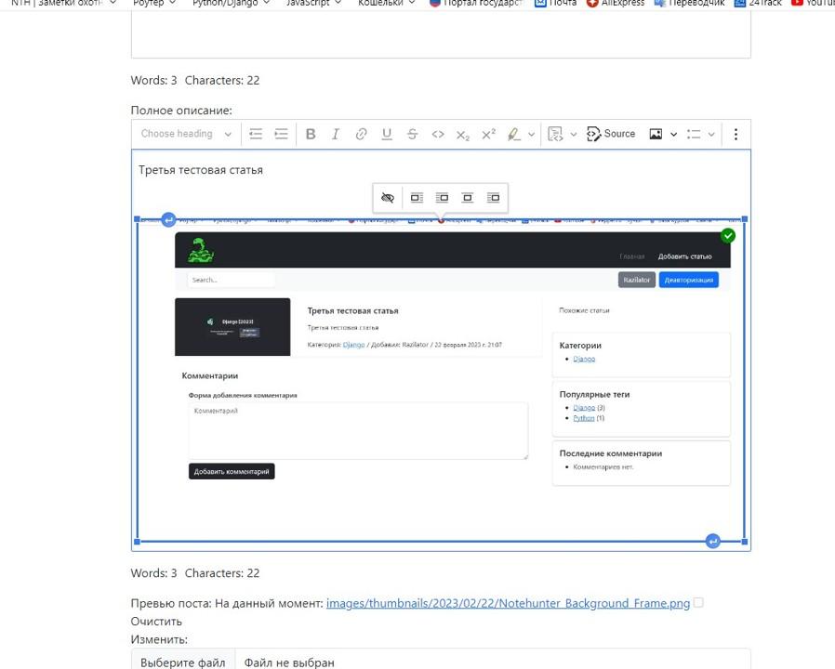Apply superscript formatting
Viewport: 835px width, 669px height.
488,134
